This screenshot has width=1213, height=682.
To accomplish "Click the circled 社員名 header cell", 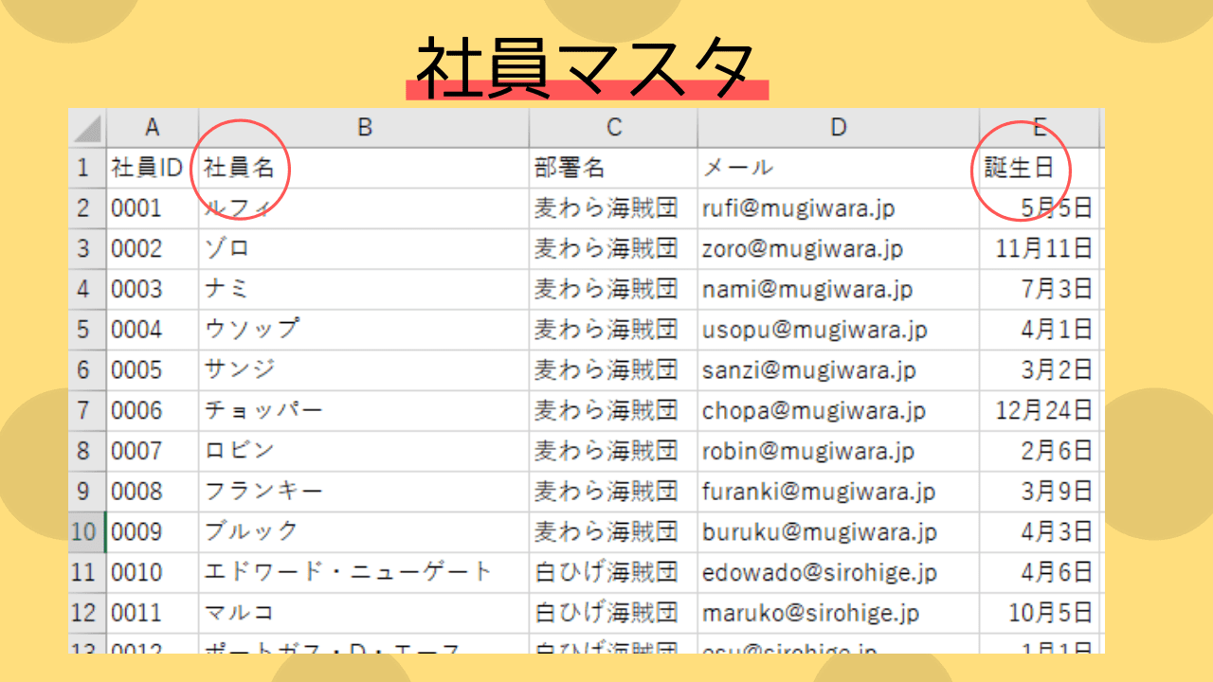I will 240,169.
